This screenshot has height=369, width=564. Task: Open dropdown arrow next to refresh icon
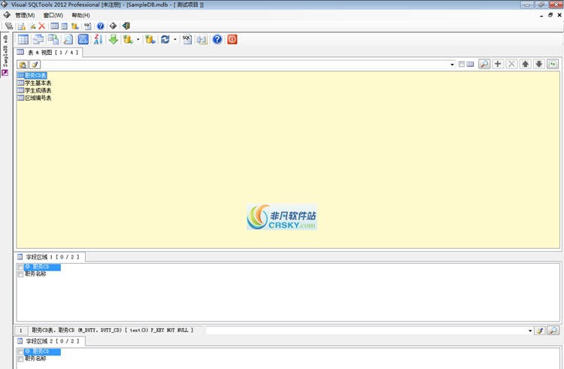[x=175, y=40]
